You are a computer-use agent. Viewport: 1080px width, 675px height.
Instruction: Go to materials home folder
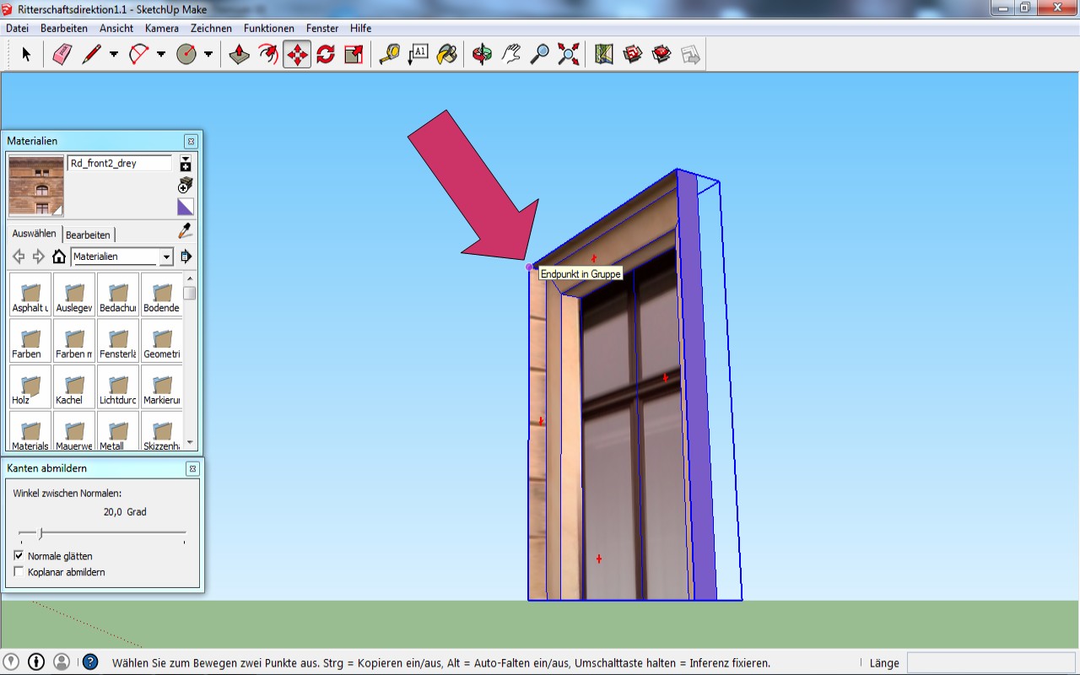click(x=59, y=256)
